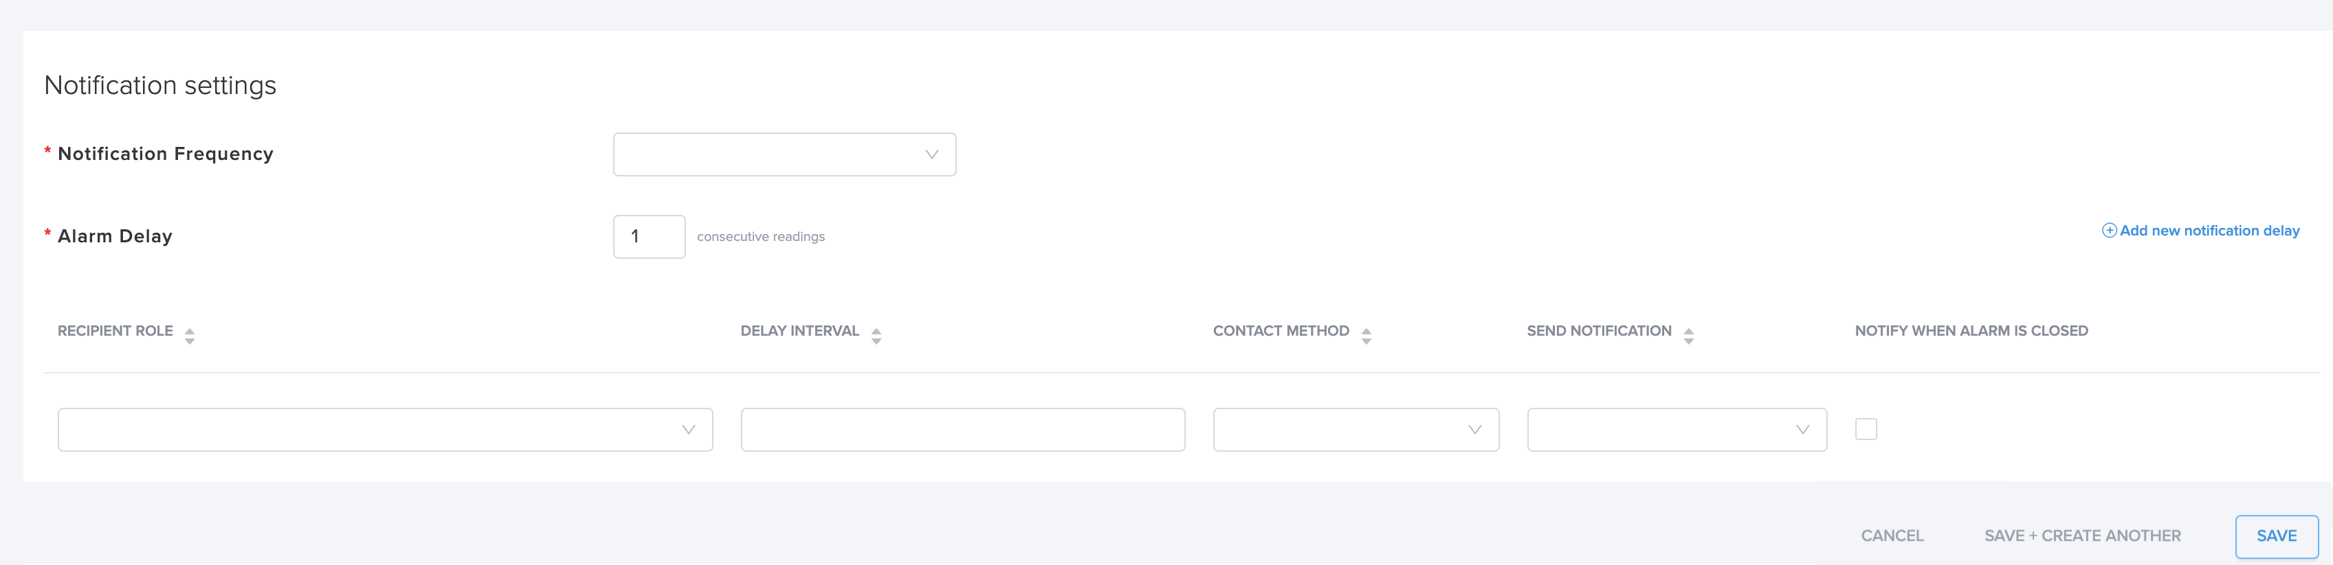Image resolution: width=2333 pixels, height=565 pixels.
Task: Click the Delay Interval input field
Action: (962, 429)
